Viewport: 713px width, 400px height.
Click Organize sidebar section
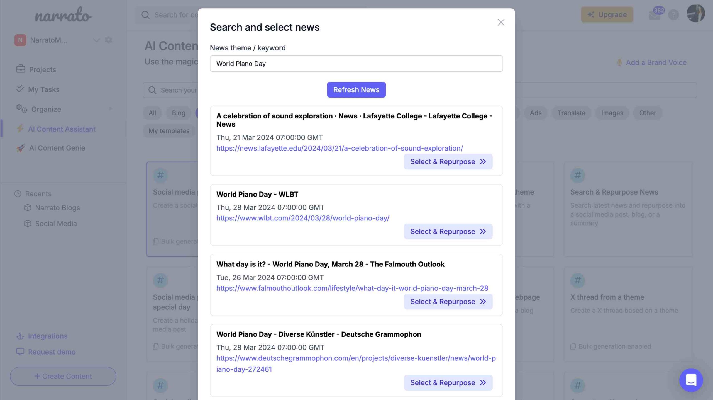[x=46, y=109]
